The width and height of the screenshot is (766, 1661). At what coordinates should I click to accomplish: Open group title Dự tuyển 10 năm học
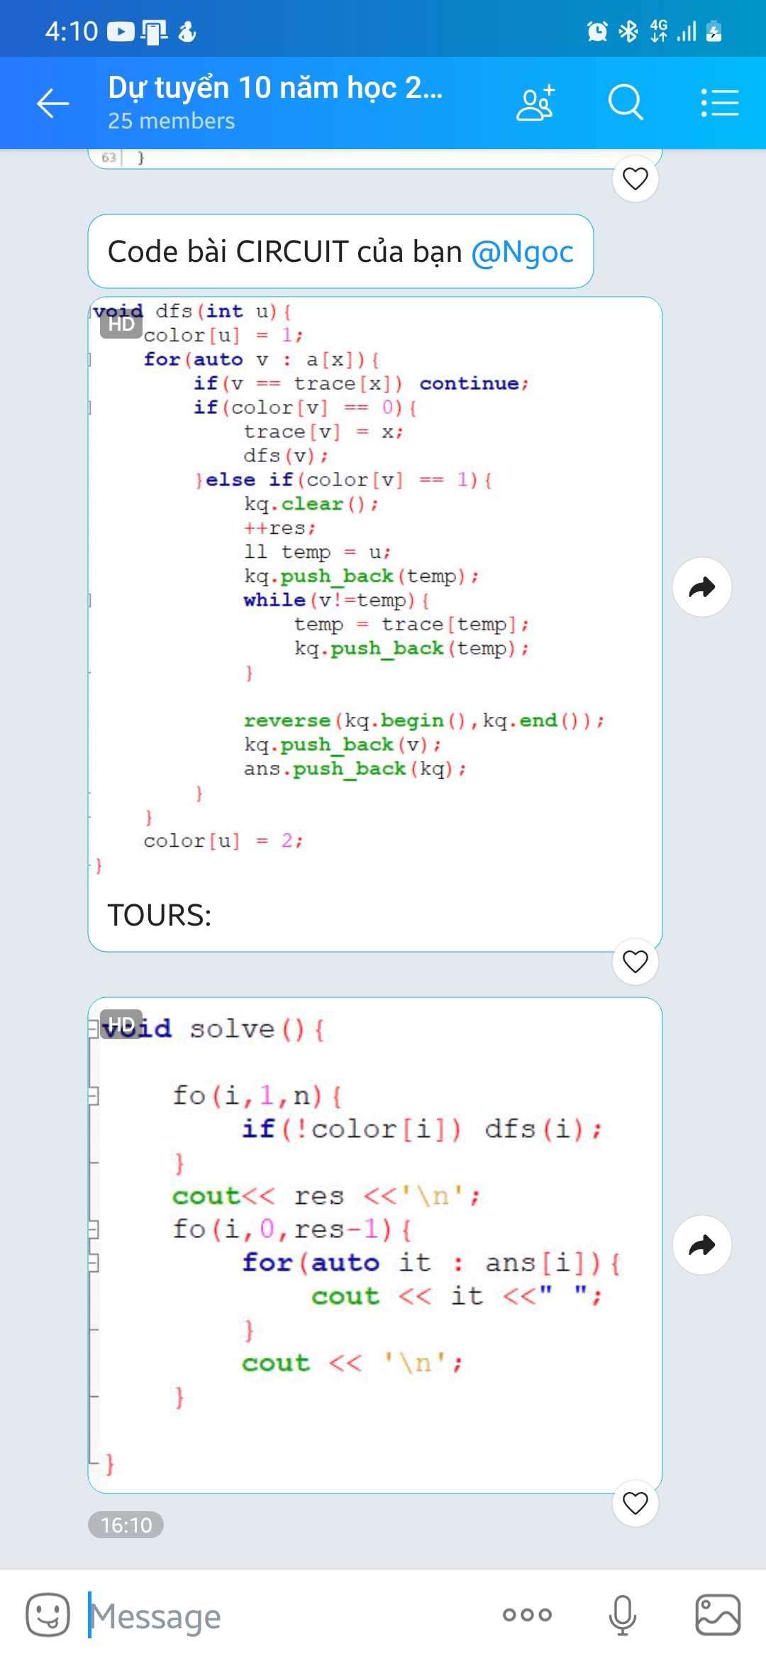click(275, 88)
